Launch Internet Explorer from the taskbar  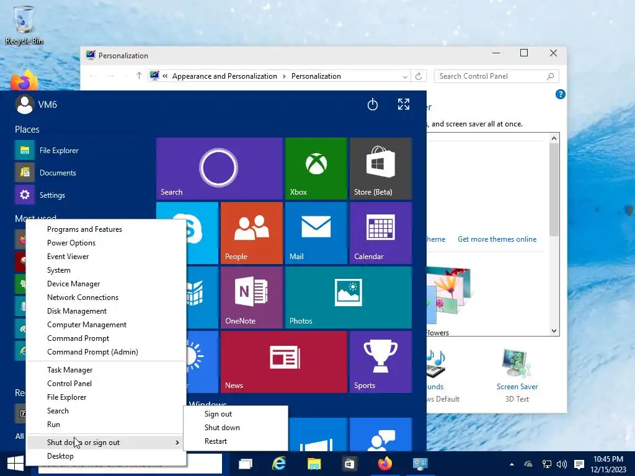click(x=278, y=464)
